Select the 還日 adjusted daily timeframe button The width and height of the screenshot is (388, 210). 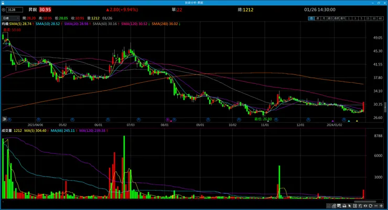tap(330, 18)
